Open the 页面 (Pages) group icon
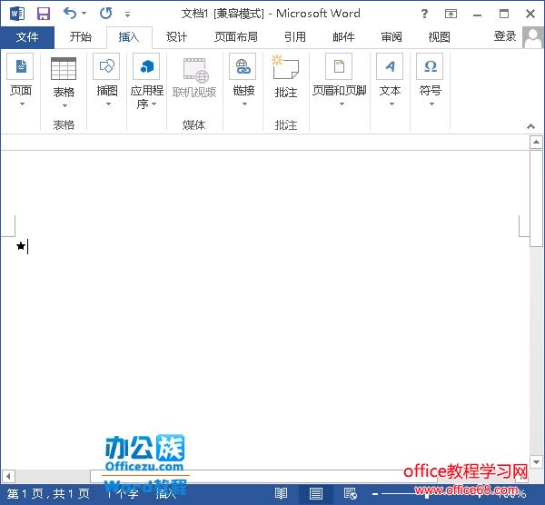 tap(20, 66)
